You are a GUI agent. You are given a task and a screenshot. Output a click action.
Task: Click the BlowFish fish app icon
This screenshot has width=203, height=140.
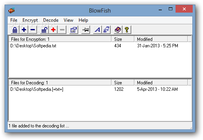point(11,10)
